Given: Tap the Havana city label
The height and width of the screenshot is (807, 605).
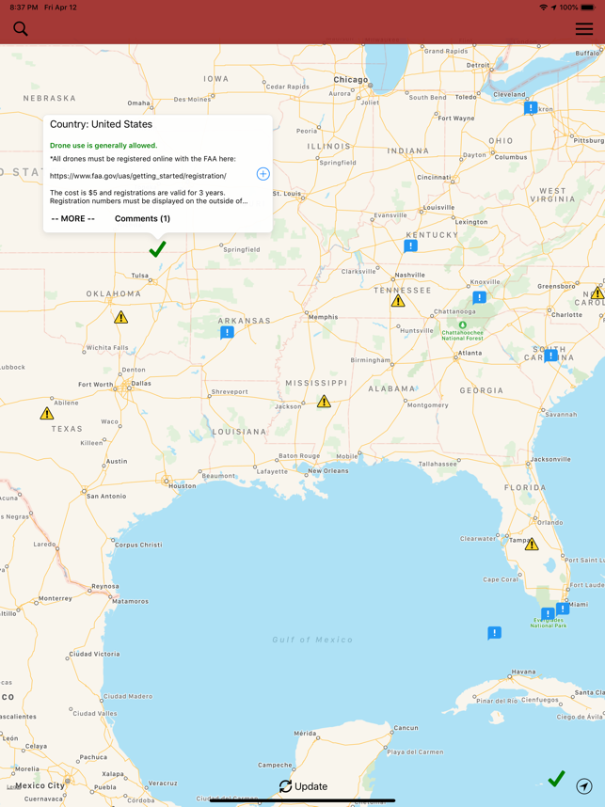Looking at the screenshot, I should tap(524, 672).
